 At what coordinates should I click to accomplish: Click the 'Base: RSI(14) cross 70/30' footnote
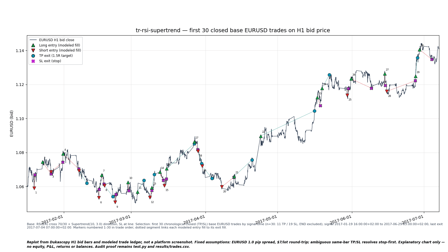click(235, 226)
